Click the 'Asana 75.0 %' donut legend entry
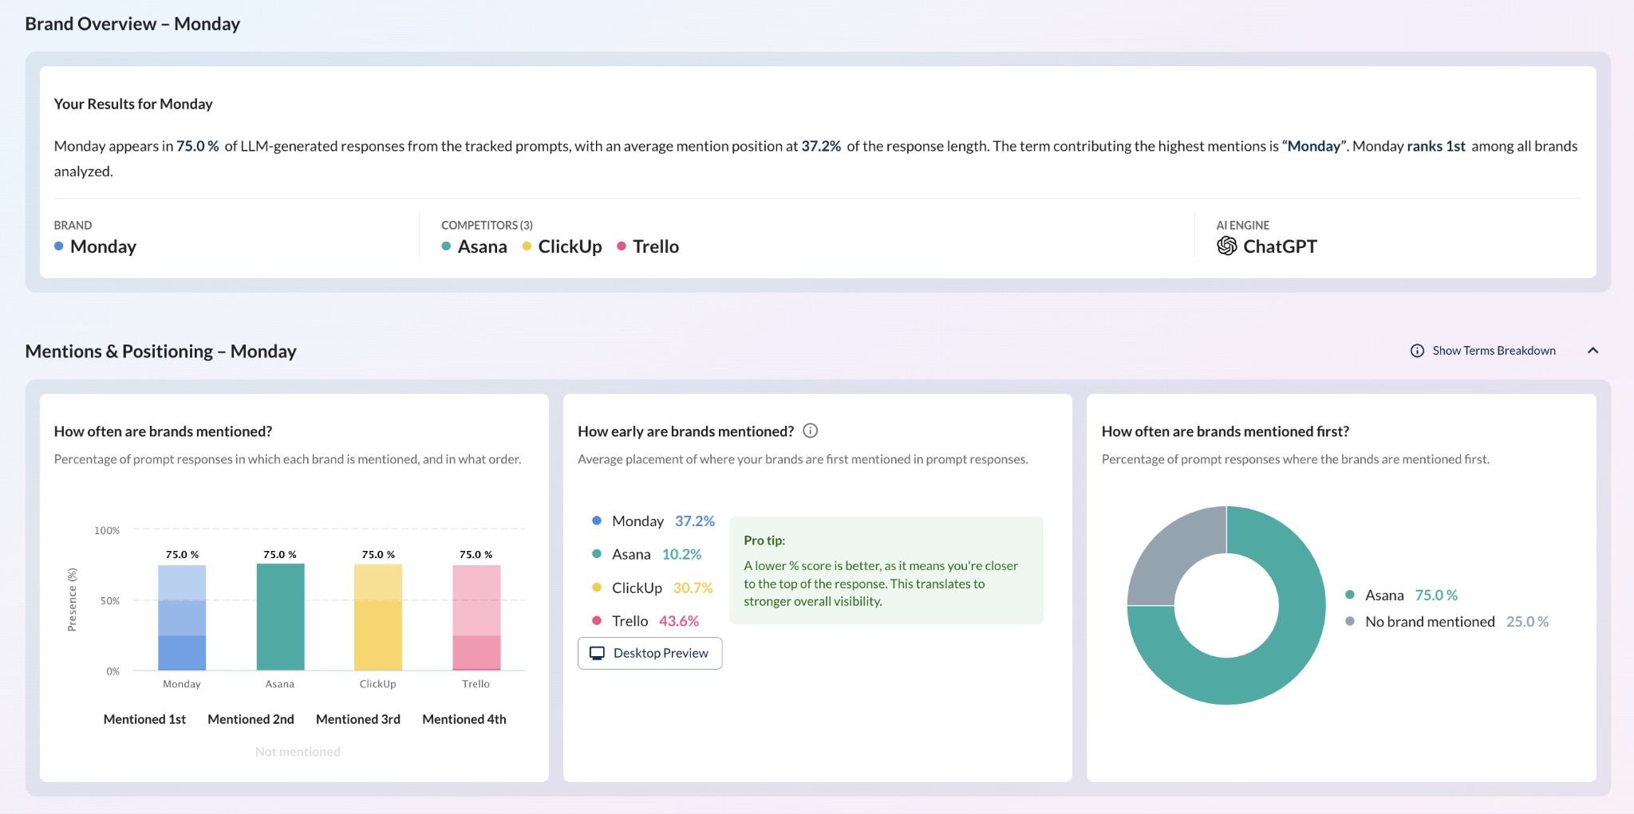1634x814 pixels. tap(1401, 595)
